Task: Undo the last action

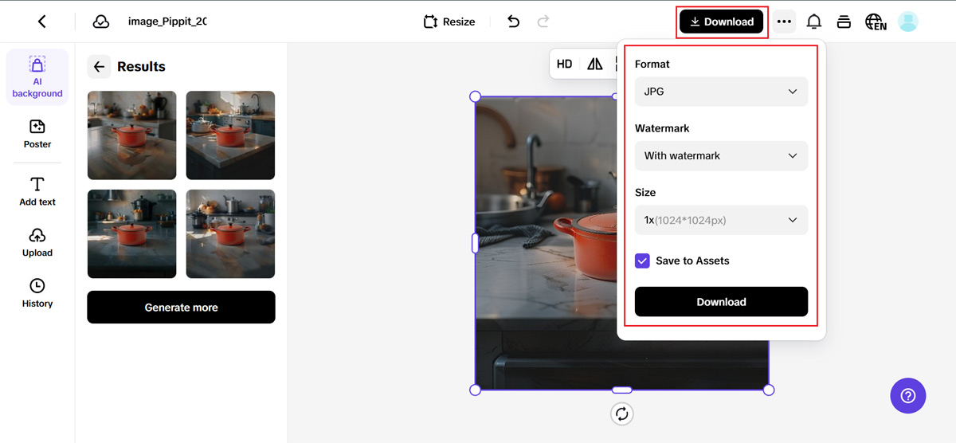Action: coord(513,22)
